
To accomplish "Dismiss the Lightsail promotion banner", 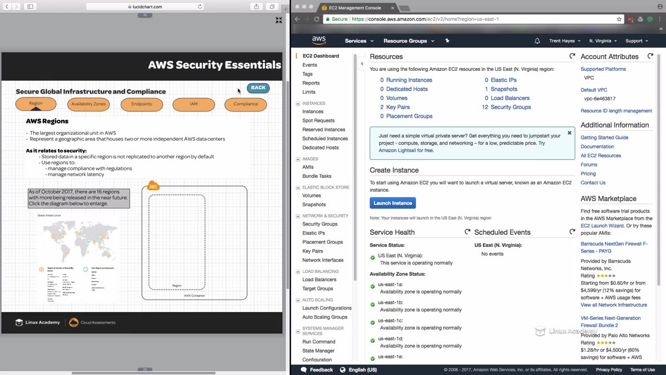I will tap(569, 133).
